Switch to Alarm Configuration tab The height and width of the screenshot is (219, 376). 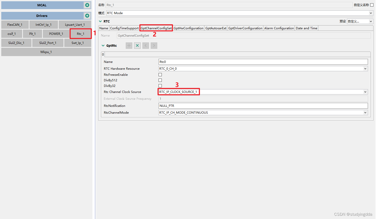279,28
